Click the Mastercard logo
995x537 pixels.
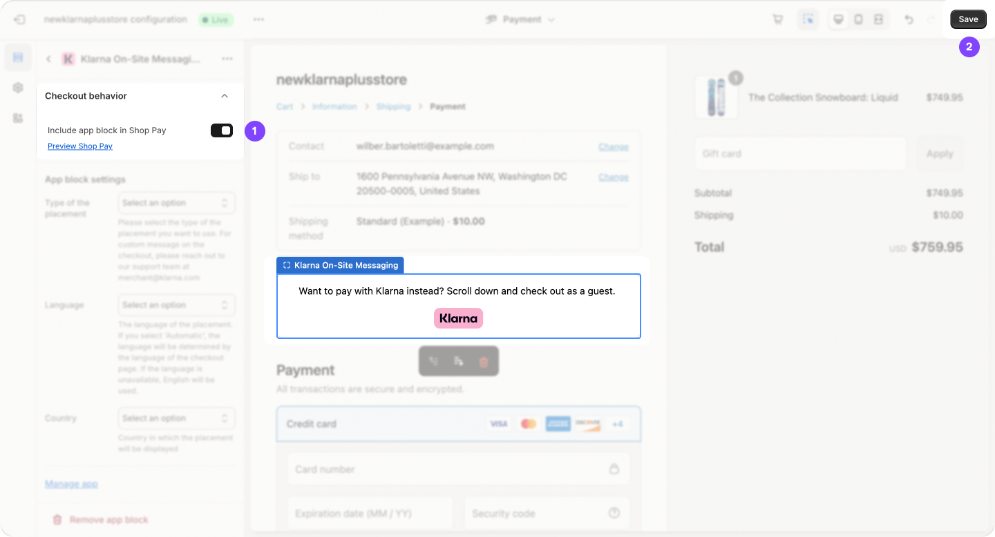pyautogui.click(x=529, y=424)
